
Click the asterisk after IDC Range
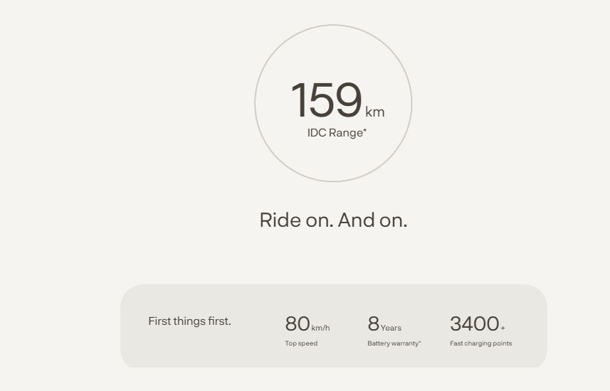pos(365,130)
